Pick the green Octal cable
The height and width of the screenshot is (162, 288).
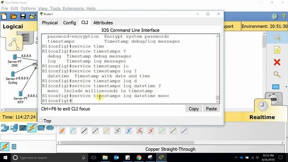[162, 131]
